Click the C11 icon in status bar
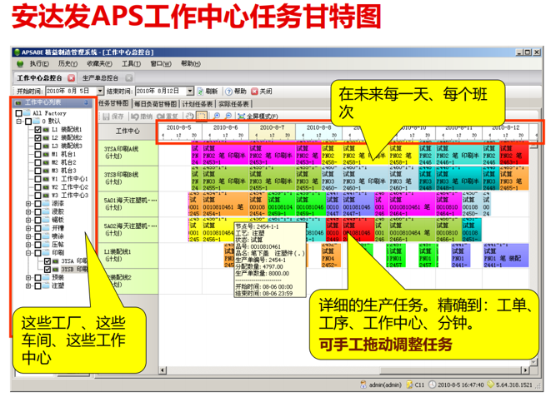This screenshot has width=551, height=397. click(x=409, y=385)
